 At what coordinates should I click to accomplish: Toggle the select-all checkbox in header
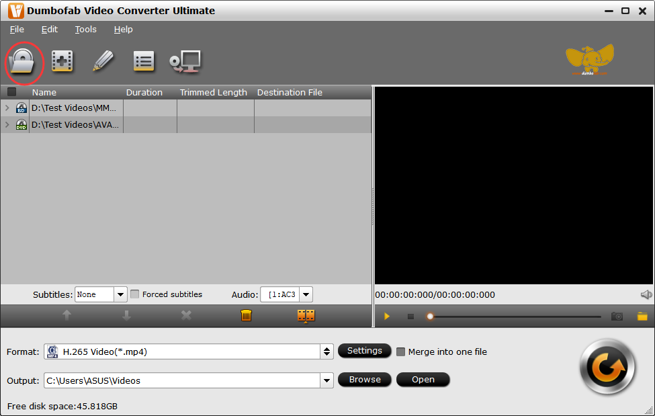11,92
